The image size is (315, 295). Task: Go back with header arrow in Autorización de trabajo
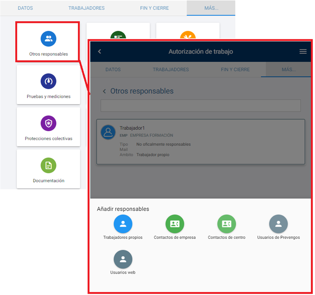point(99,52)
